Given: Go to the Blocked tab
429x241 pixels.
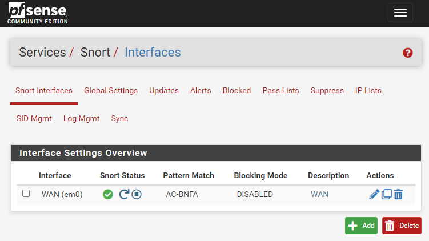Looking at the screenshot, I should point(236,90).
